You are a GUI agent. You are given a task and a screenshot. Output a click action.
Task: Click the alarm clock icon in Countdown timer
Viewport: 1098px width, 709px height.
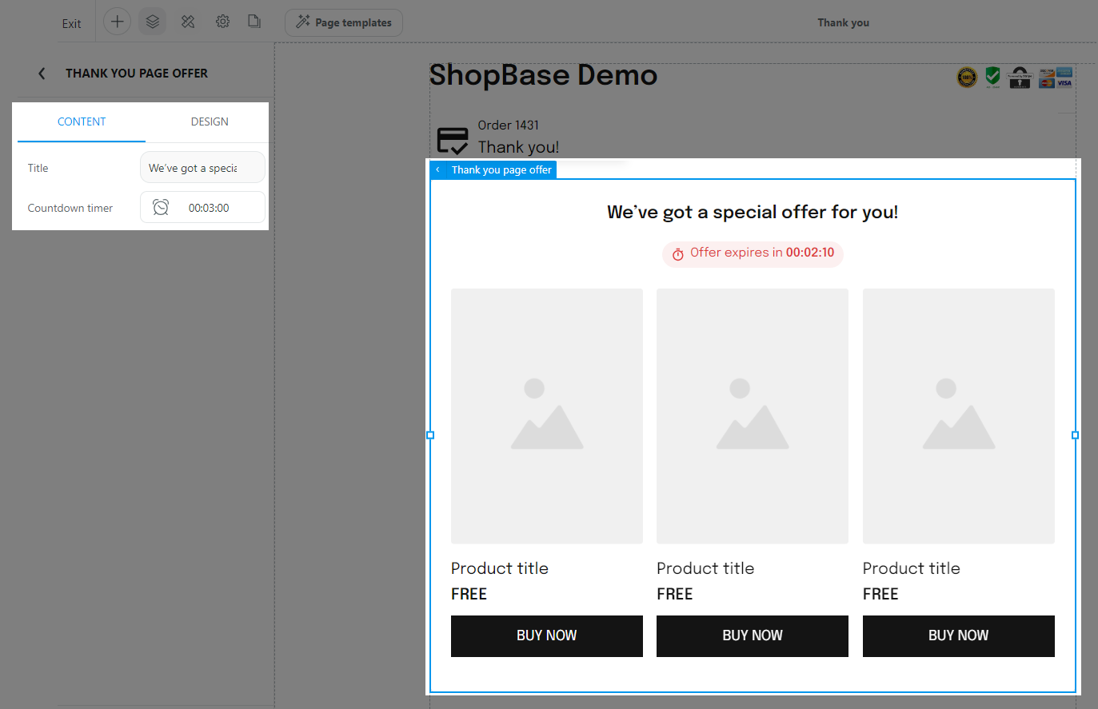coord(161,208)
